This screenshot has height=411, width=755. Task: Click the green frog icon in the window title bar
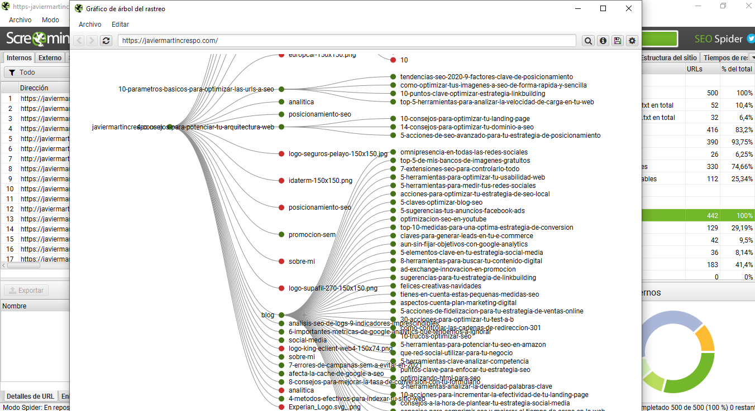click(x=79, y=9)
